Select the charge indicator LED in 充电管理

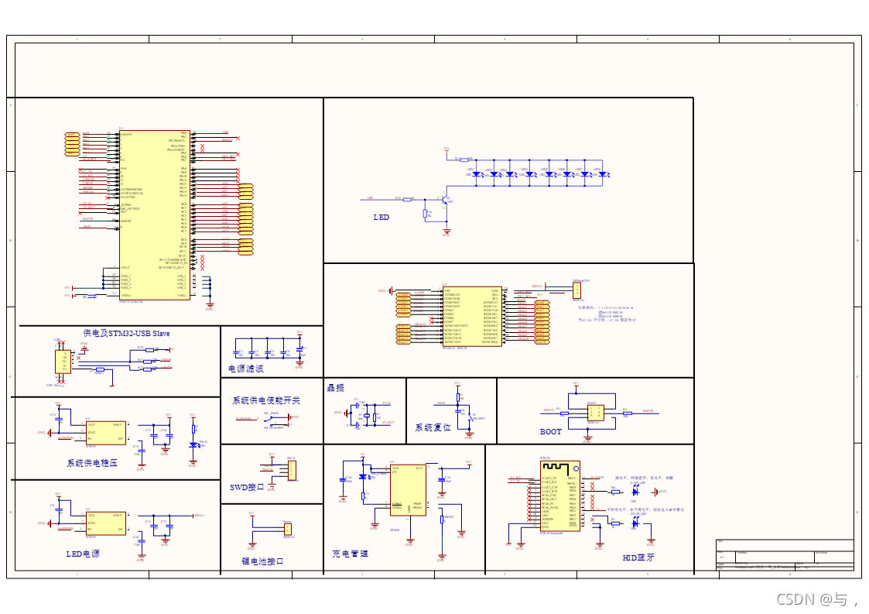tap(364, 477)
